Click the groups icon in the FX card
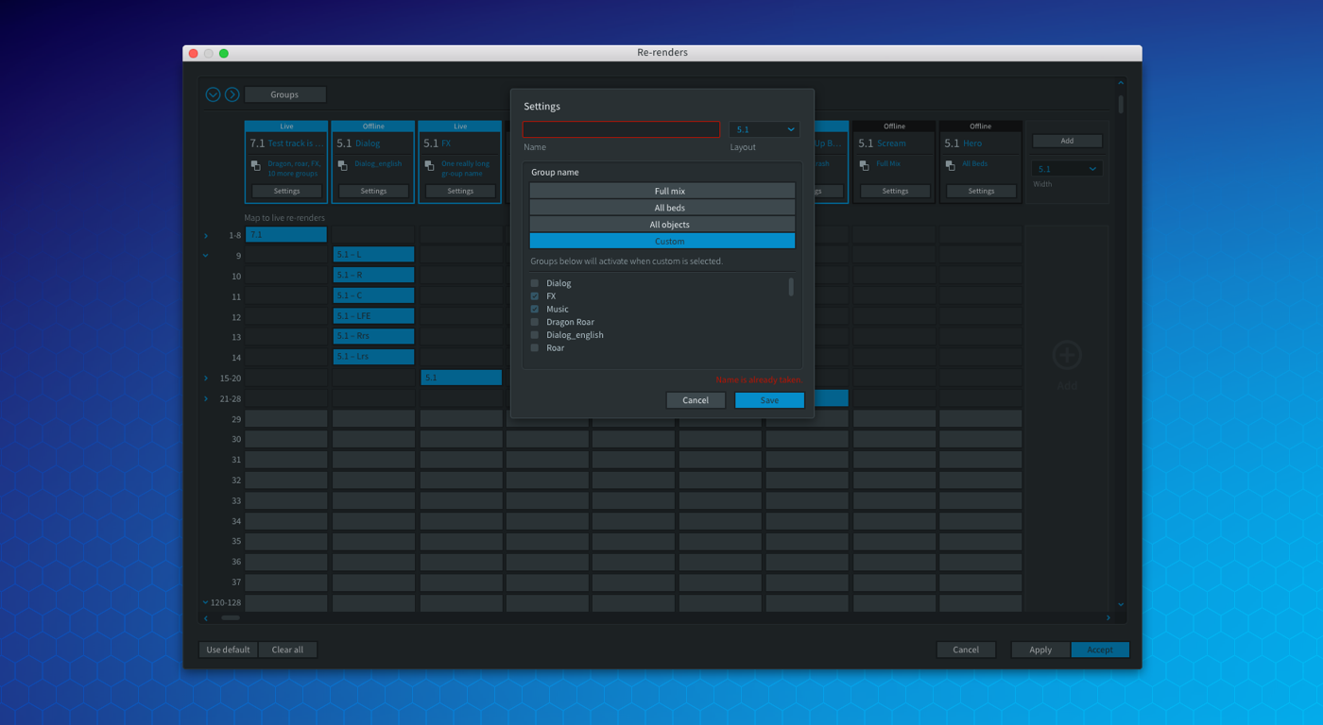Screen dimensions: 1323x725 coord(429,166)
